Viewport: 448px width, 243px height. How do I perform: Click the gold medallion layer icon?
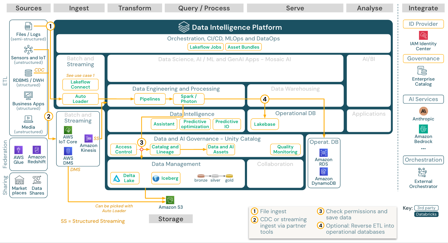(x=229, y=176)
